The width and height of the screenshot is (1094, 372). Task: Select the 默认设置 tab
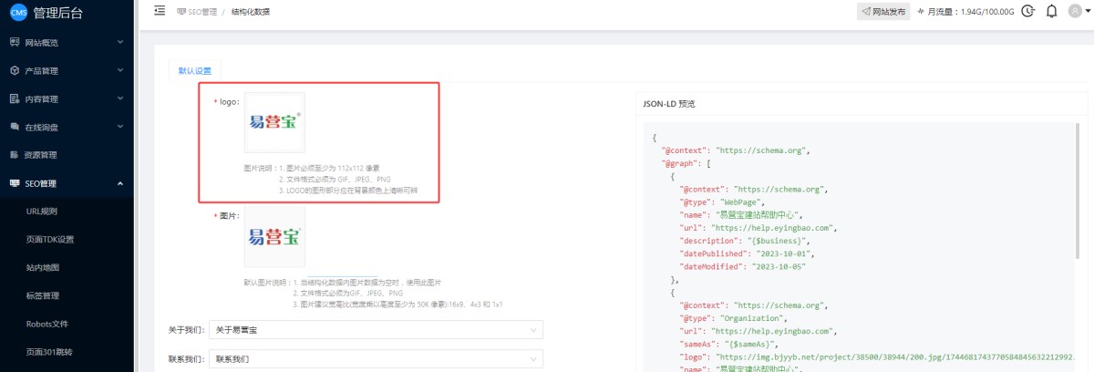point(194,70)
